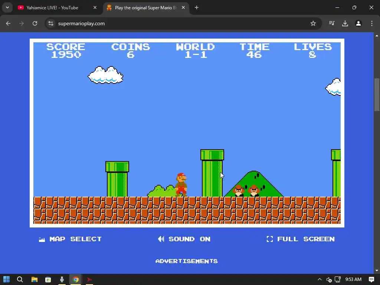380x285 pixels.
Task: Click the TIME 46 counter
Action: pos(254,50)
